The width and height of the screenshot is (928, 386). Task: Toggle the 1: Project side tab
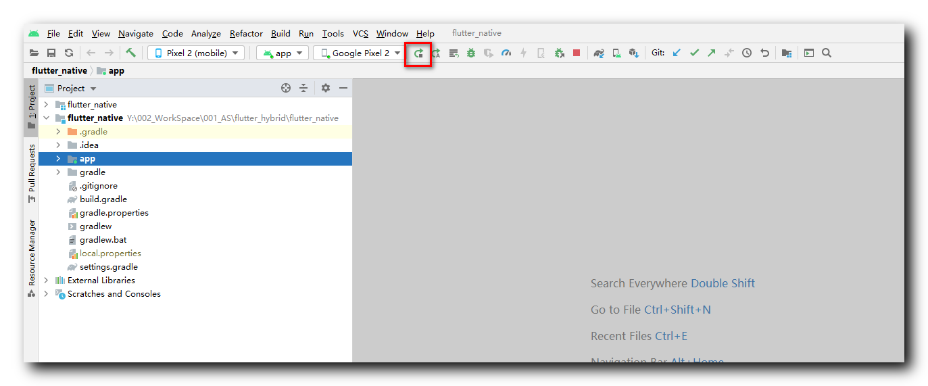tap(31, 107)
